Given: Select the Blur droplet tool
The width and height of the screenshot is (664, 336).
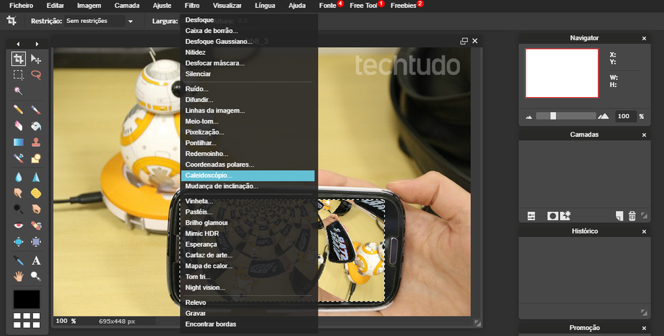Looking at the screenshot, I should pyautogui.click(x=18, y=177).
